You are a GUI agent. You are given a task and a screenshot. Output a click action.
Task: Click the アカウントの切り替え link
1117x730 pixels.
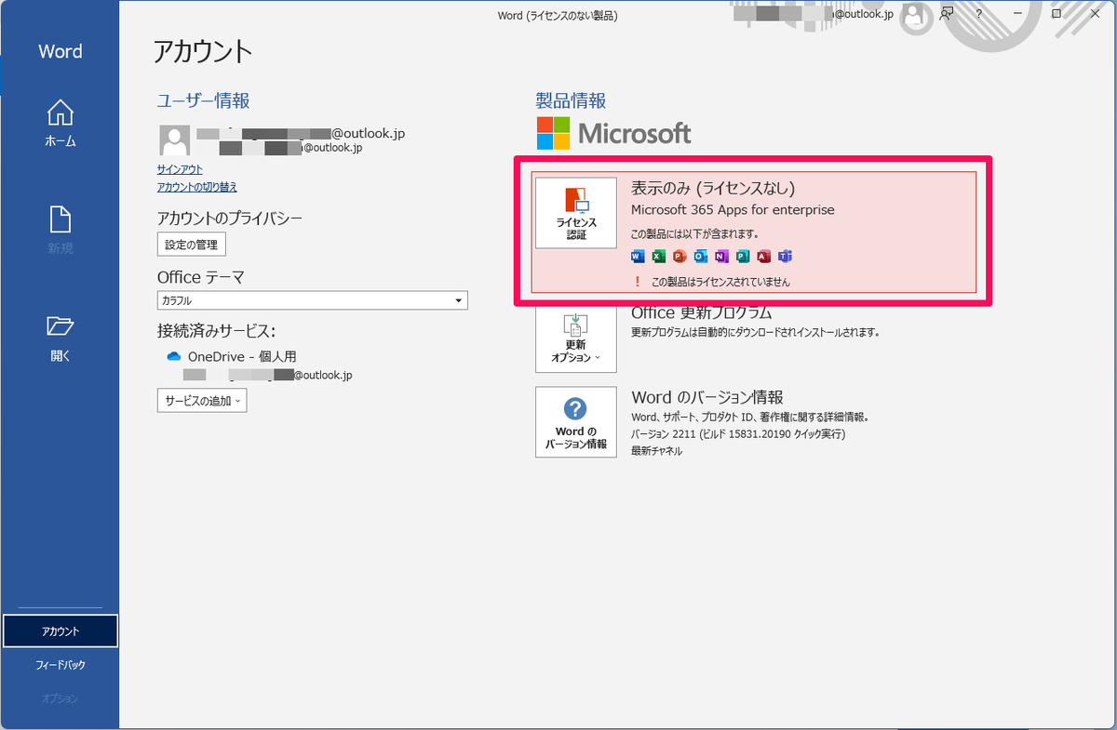(197, 188)
